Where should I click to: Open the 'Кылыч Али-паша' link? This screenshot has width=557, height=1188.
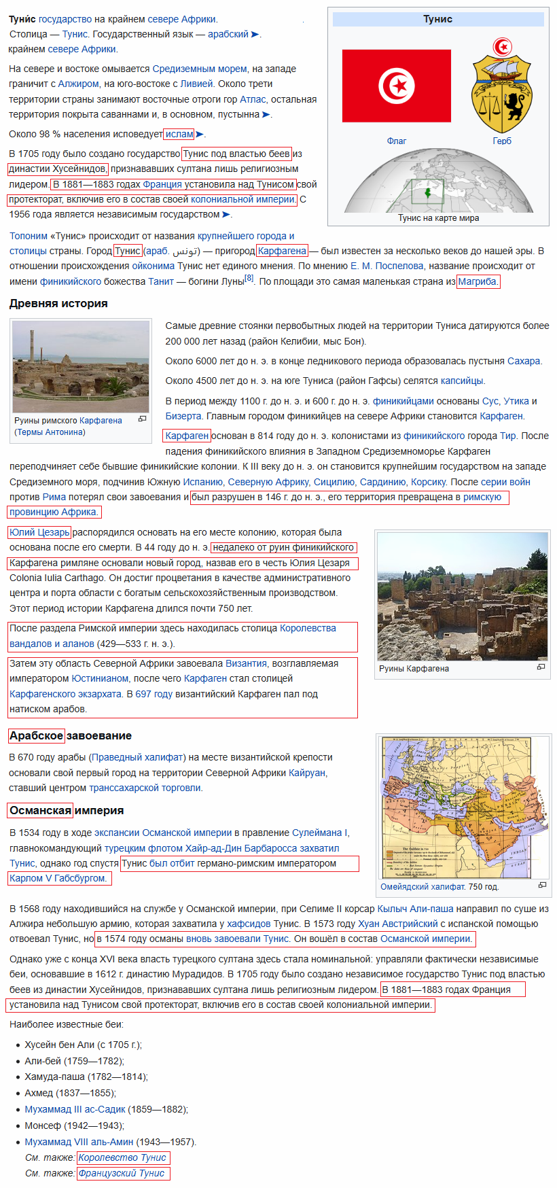(416, 909)
